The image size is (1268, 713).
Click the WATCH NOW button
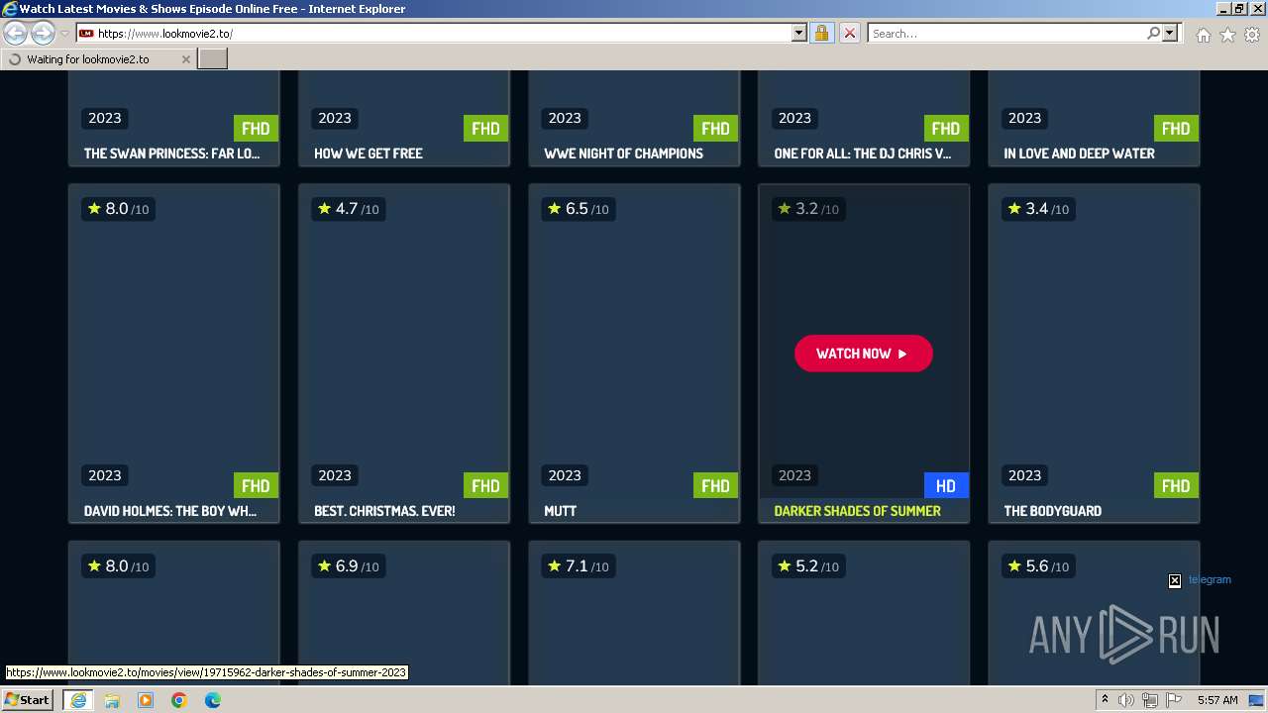pos(863,354)
